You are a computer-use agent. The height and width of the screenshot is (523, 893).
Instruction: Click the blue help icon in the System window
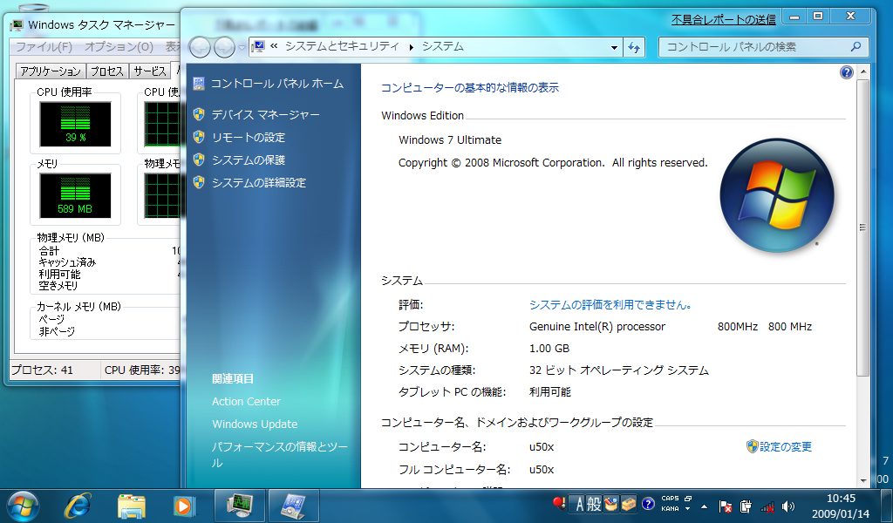tap(846, 72)
